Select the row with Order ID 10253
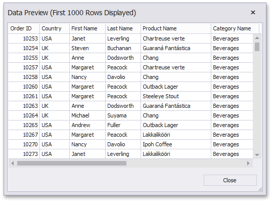The height and width of the screenshot is (203, 273). 130,38
